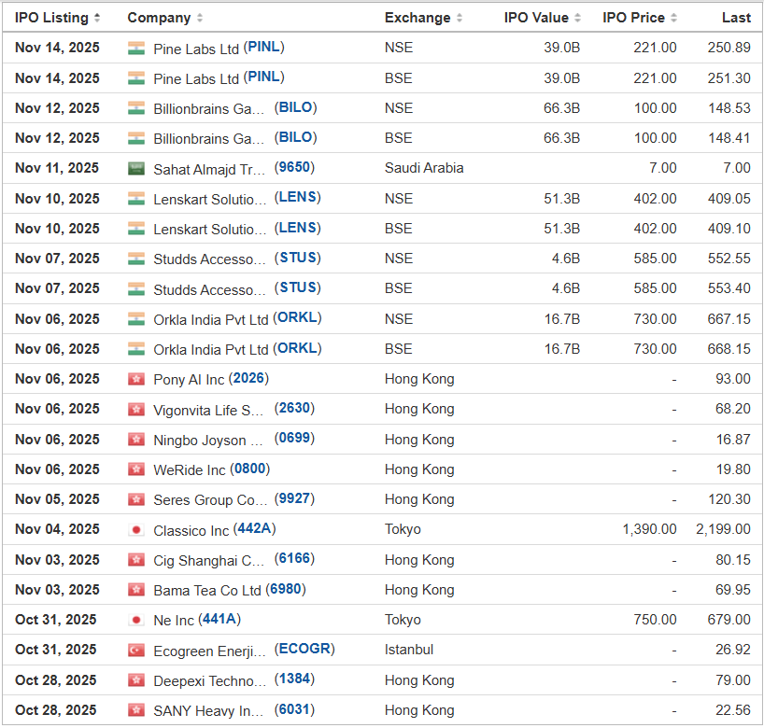Select Last price 26.92 cell

pos(733,651)
